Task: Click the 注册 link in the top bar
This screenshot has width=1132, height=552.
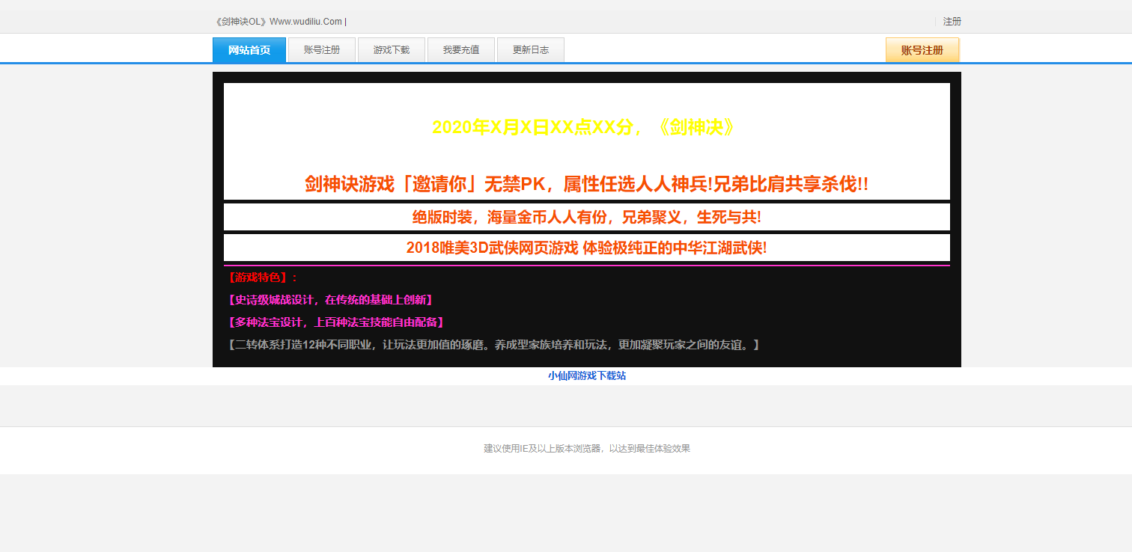Action: pos(952,22)
